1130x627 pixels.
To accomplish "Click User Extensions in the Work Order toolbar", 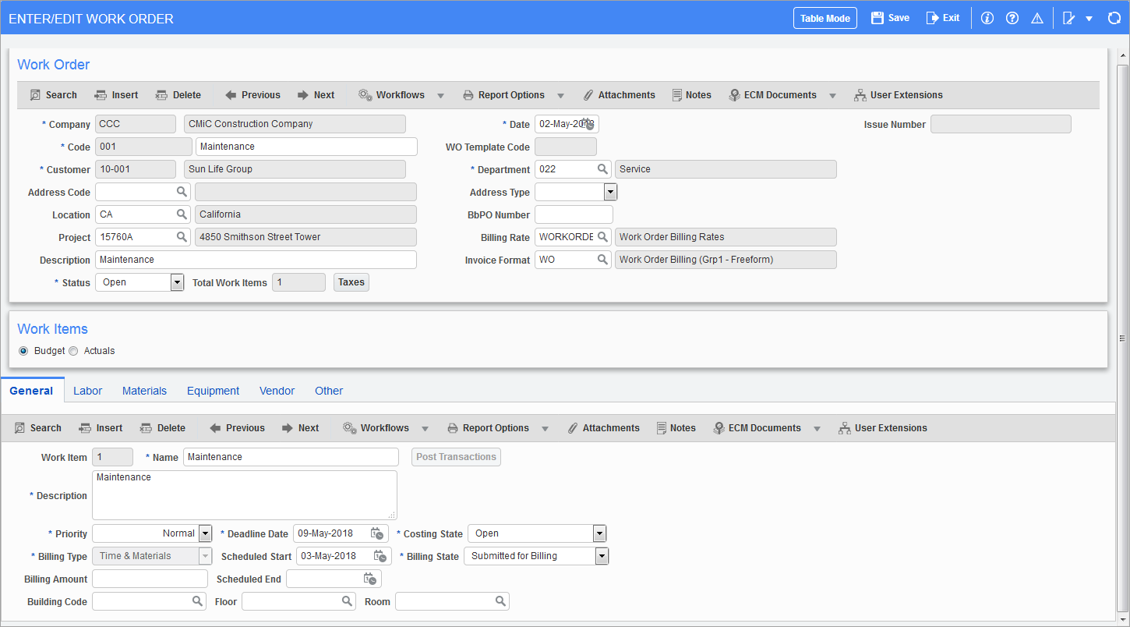I will pyautogui.click(x=899, y=94).
